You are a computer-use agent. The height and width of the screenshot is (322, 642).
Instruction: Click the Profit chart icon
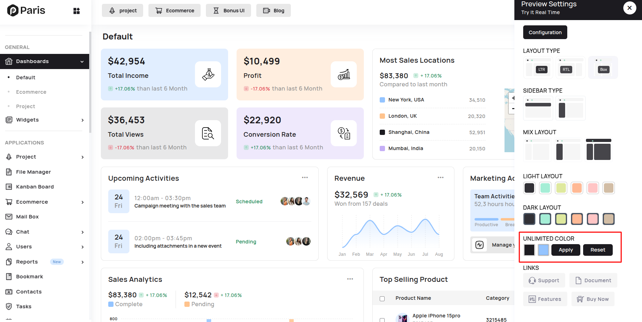344,74
